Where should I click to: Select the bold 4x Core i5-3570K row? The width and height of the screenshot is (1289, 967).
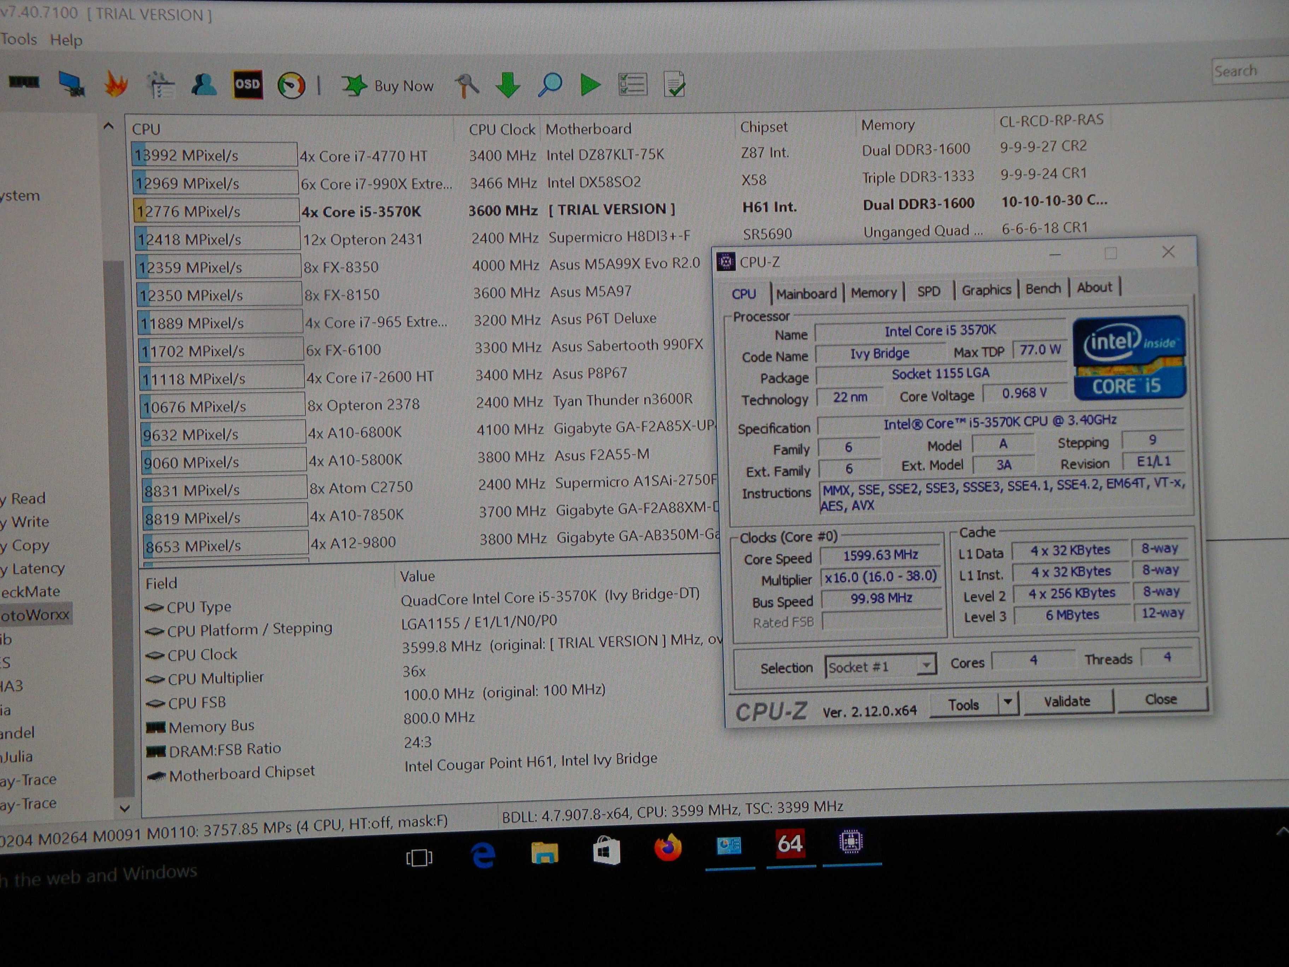click(620, 208)
